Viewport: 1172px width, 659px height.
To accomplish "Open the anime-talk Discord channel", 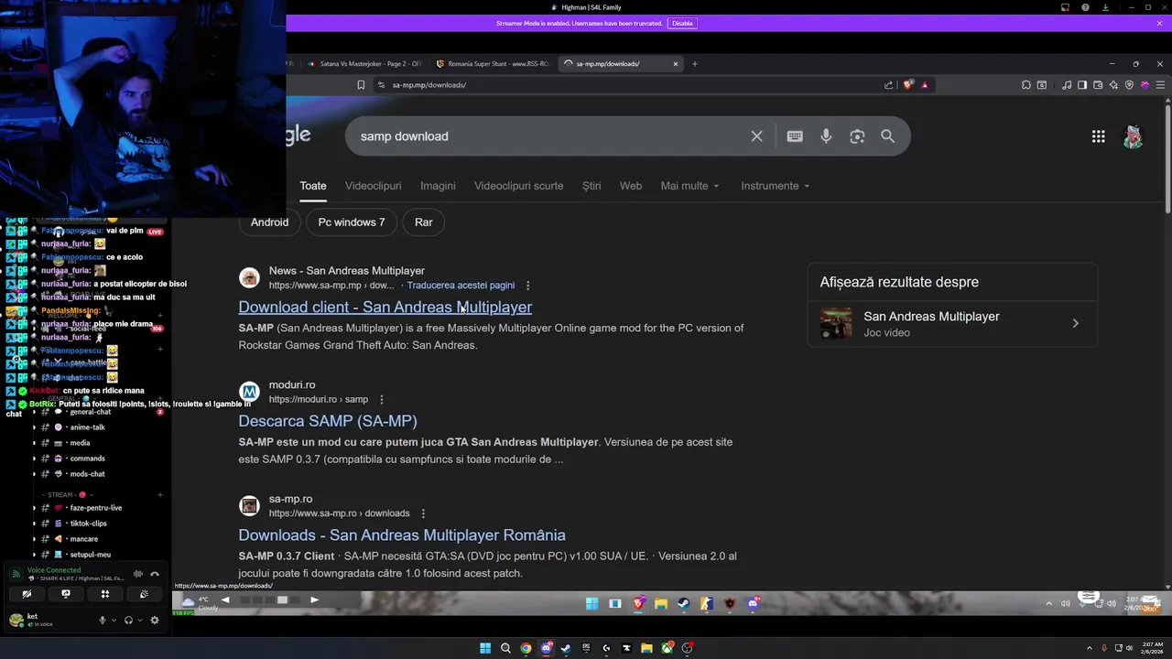I will (x=87, y=427).
